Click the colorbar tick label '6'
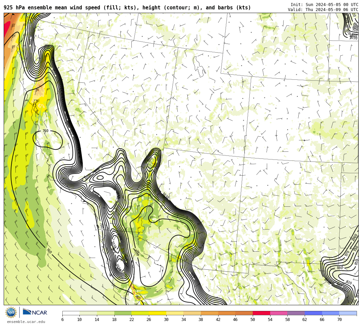This screenshot has height=326, width=362. click(x=62, y=320)
